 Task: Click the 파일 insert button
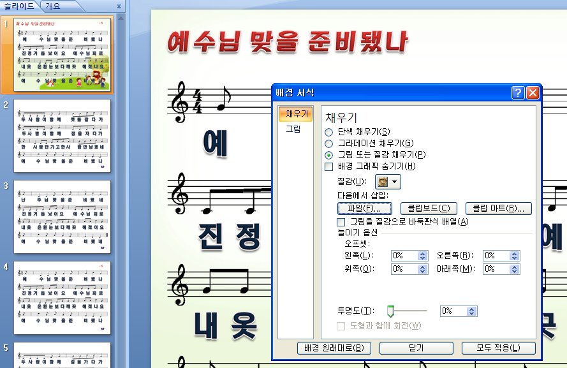pos(365,209)
